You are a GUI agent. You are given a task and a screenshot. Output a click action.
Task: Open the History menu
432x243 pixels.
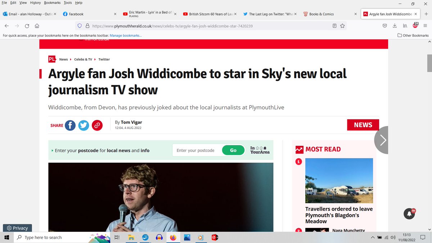pyautogui.click(x=35, y=3)
